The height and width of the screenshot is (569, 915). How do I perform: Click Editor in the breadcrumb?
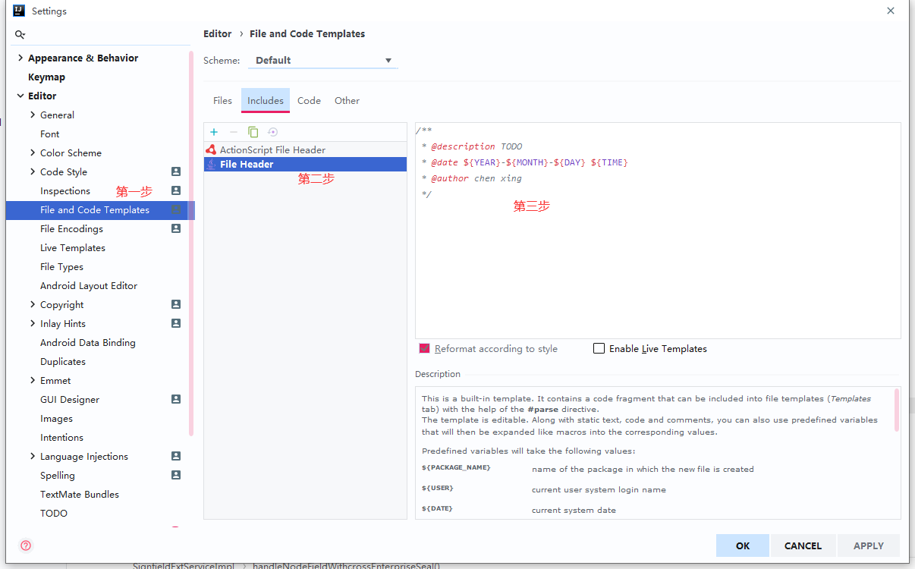pos(218,33)
